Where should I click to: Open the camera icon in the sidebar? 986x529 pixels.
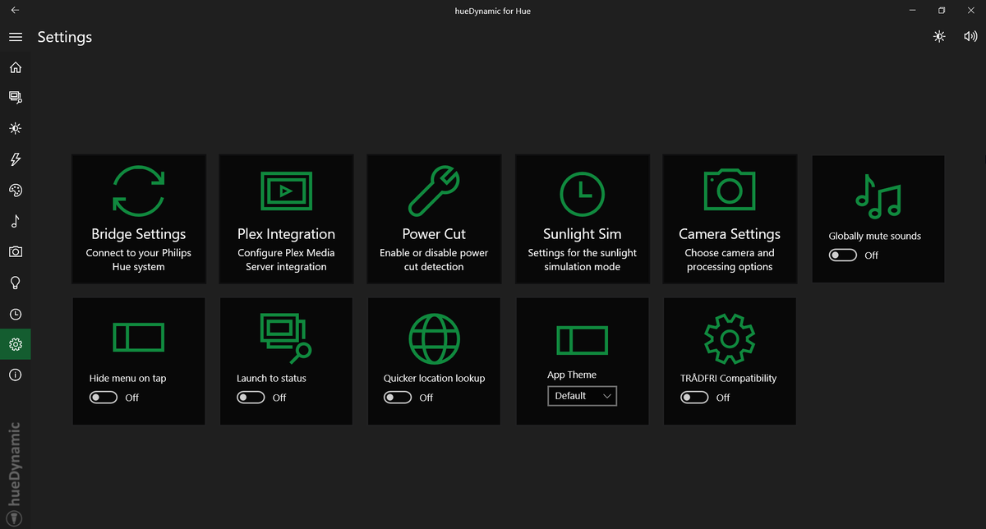pyautogui.click(x=15, y=251)
